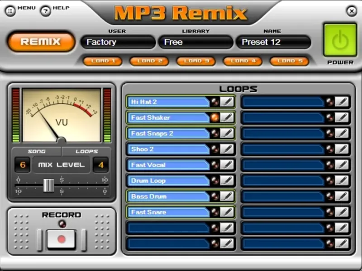Click pencil icon right of Fast Vocal row
The height and width of the screenshot is (271, 362).
(x=342, y=165)
